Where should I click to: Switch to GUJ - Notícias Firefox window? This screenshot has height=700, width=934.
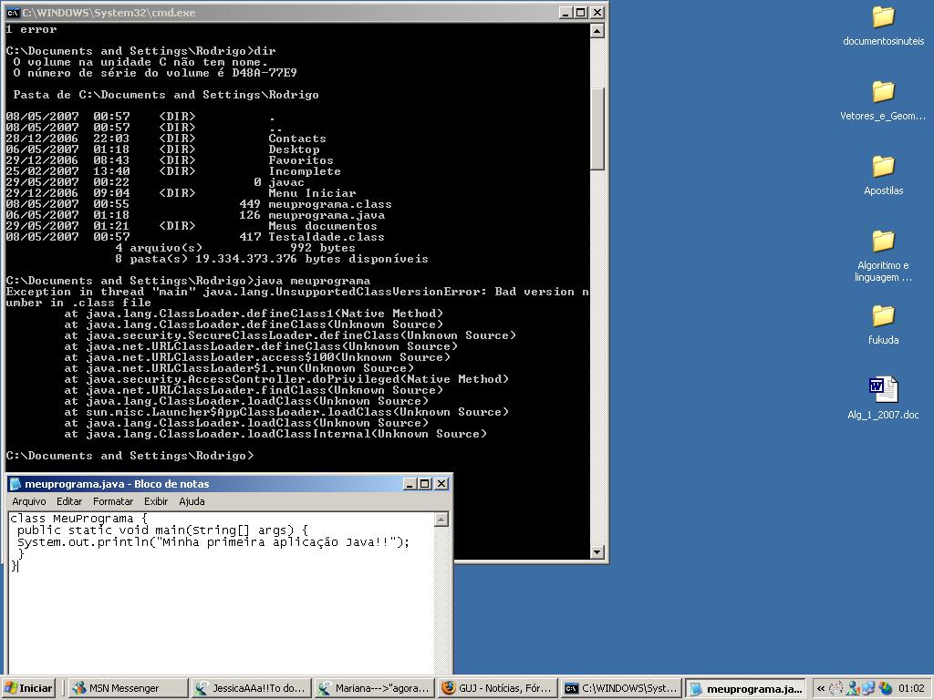(x=499, y=688)
